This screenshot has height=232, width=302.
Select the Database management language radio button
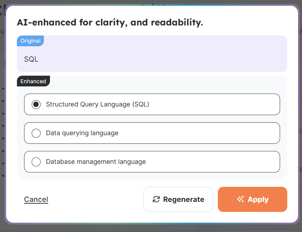[x=36, y=162]
